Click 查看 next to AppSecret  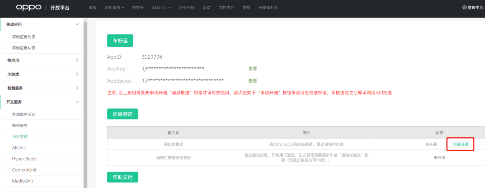[x=253, y=81]
